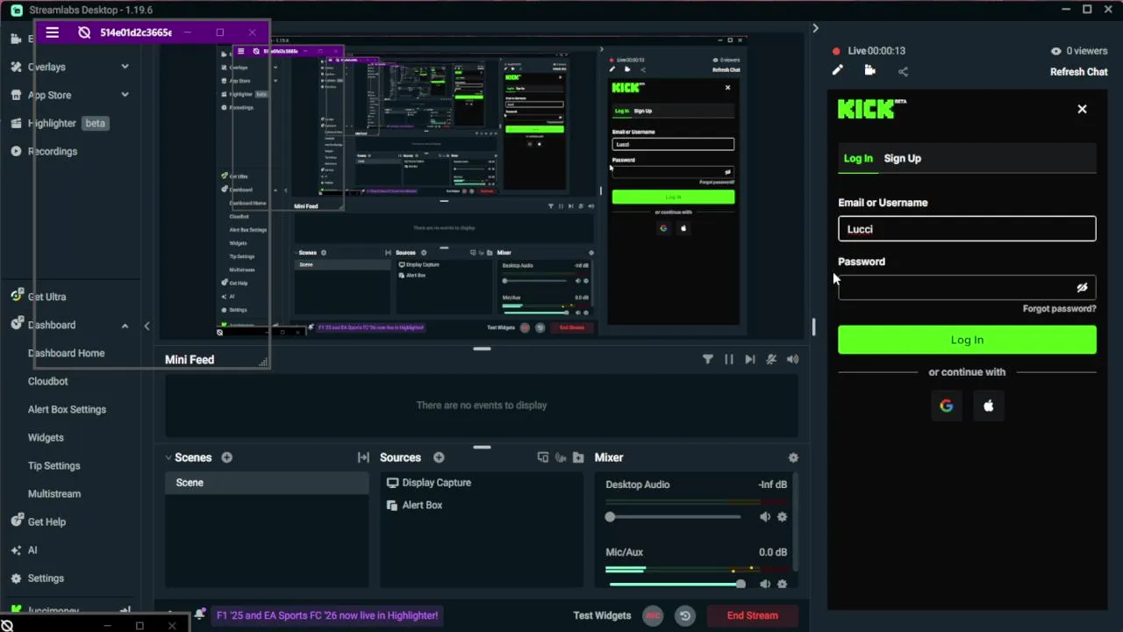The height and width of the screenshot is (632, 1123).
Task: Toggle recording with REC button
Action: [653, 615]
